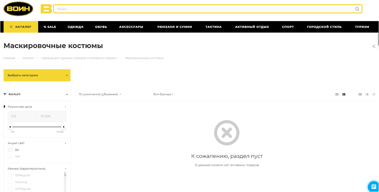Open the ТАКТИКА menu item
The image size is (379, 192).
coord(213,27)
